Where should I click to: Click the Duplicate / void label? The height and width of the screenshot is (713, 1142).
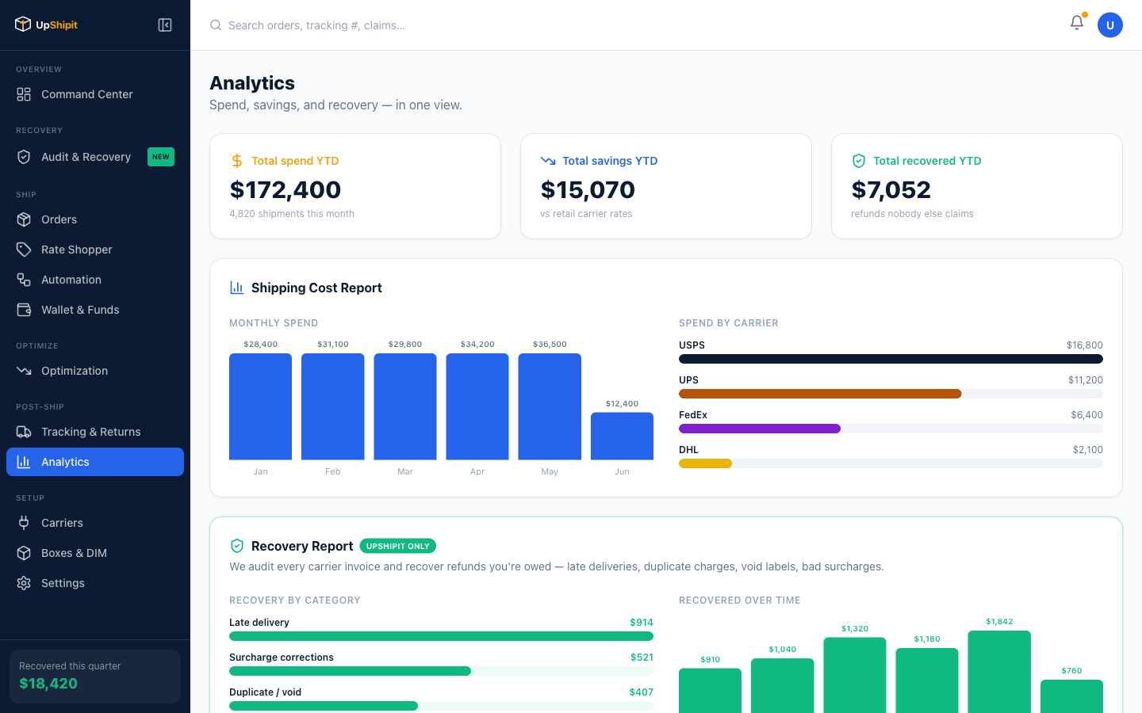click(266, 692)
